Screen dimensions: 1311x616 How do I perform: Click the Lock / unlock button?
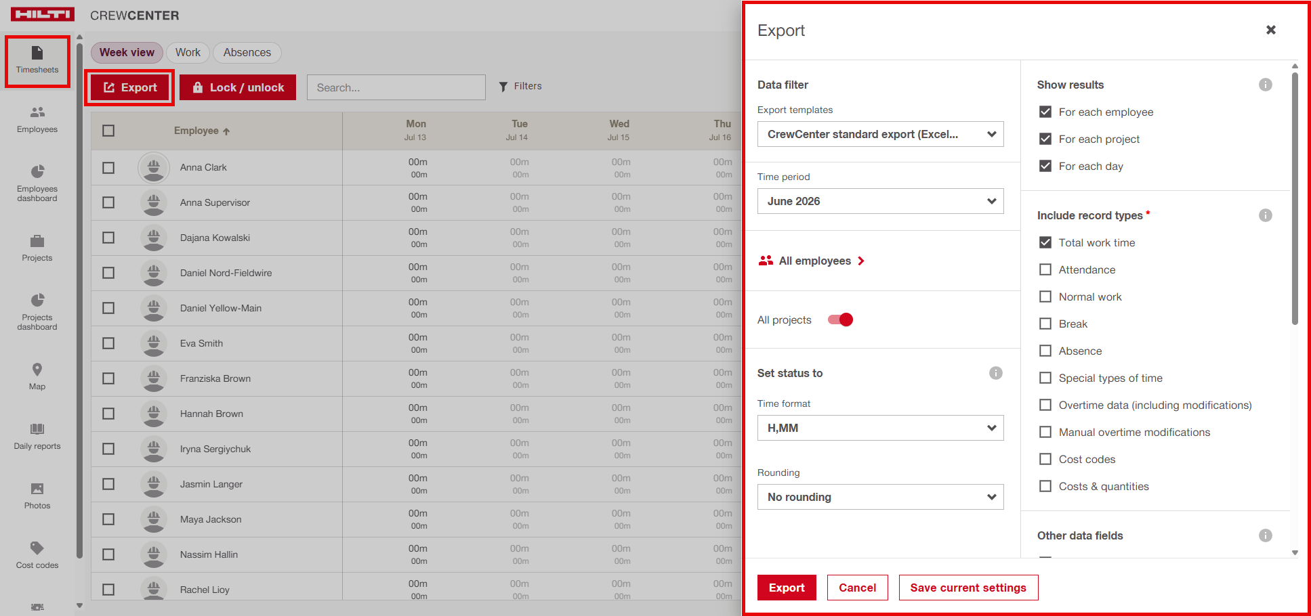[x=238, y=87]
